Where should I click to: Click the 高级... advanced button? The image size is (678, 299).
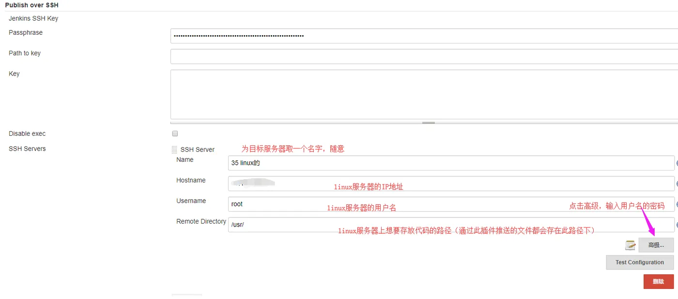coord(656,245)
